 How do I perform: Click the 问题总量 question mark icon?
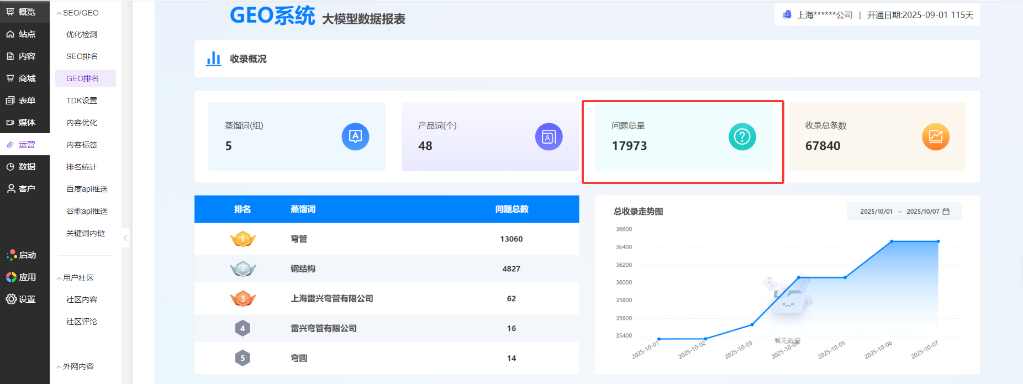click(742, 136)
